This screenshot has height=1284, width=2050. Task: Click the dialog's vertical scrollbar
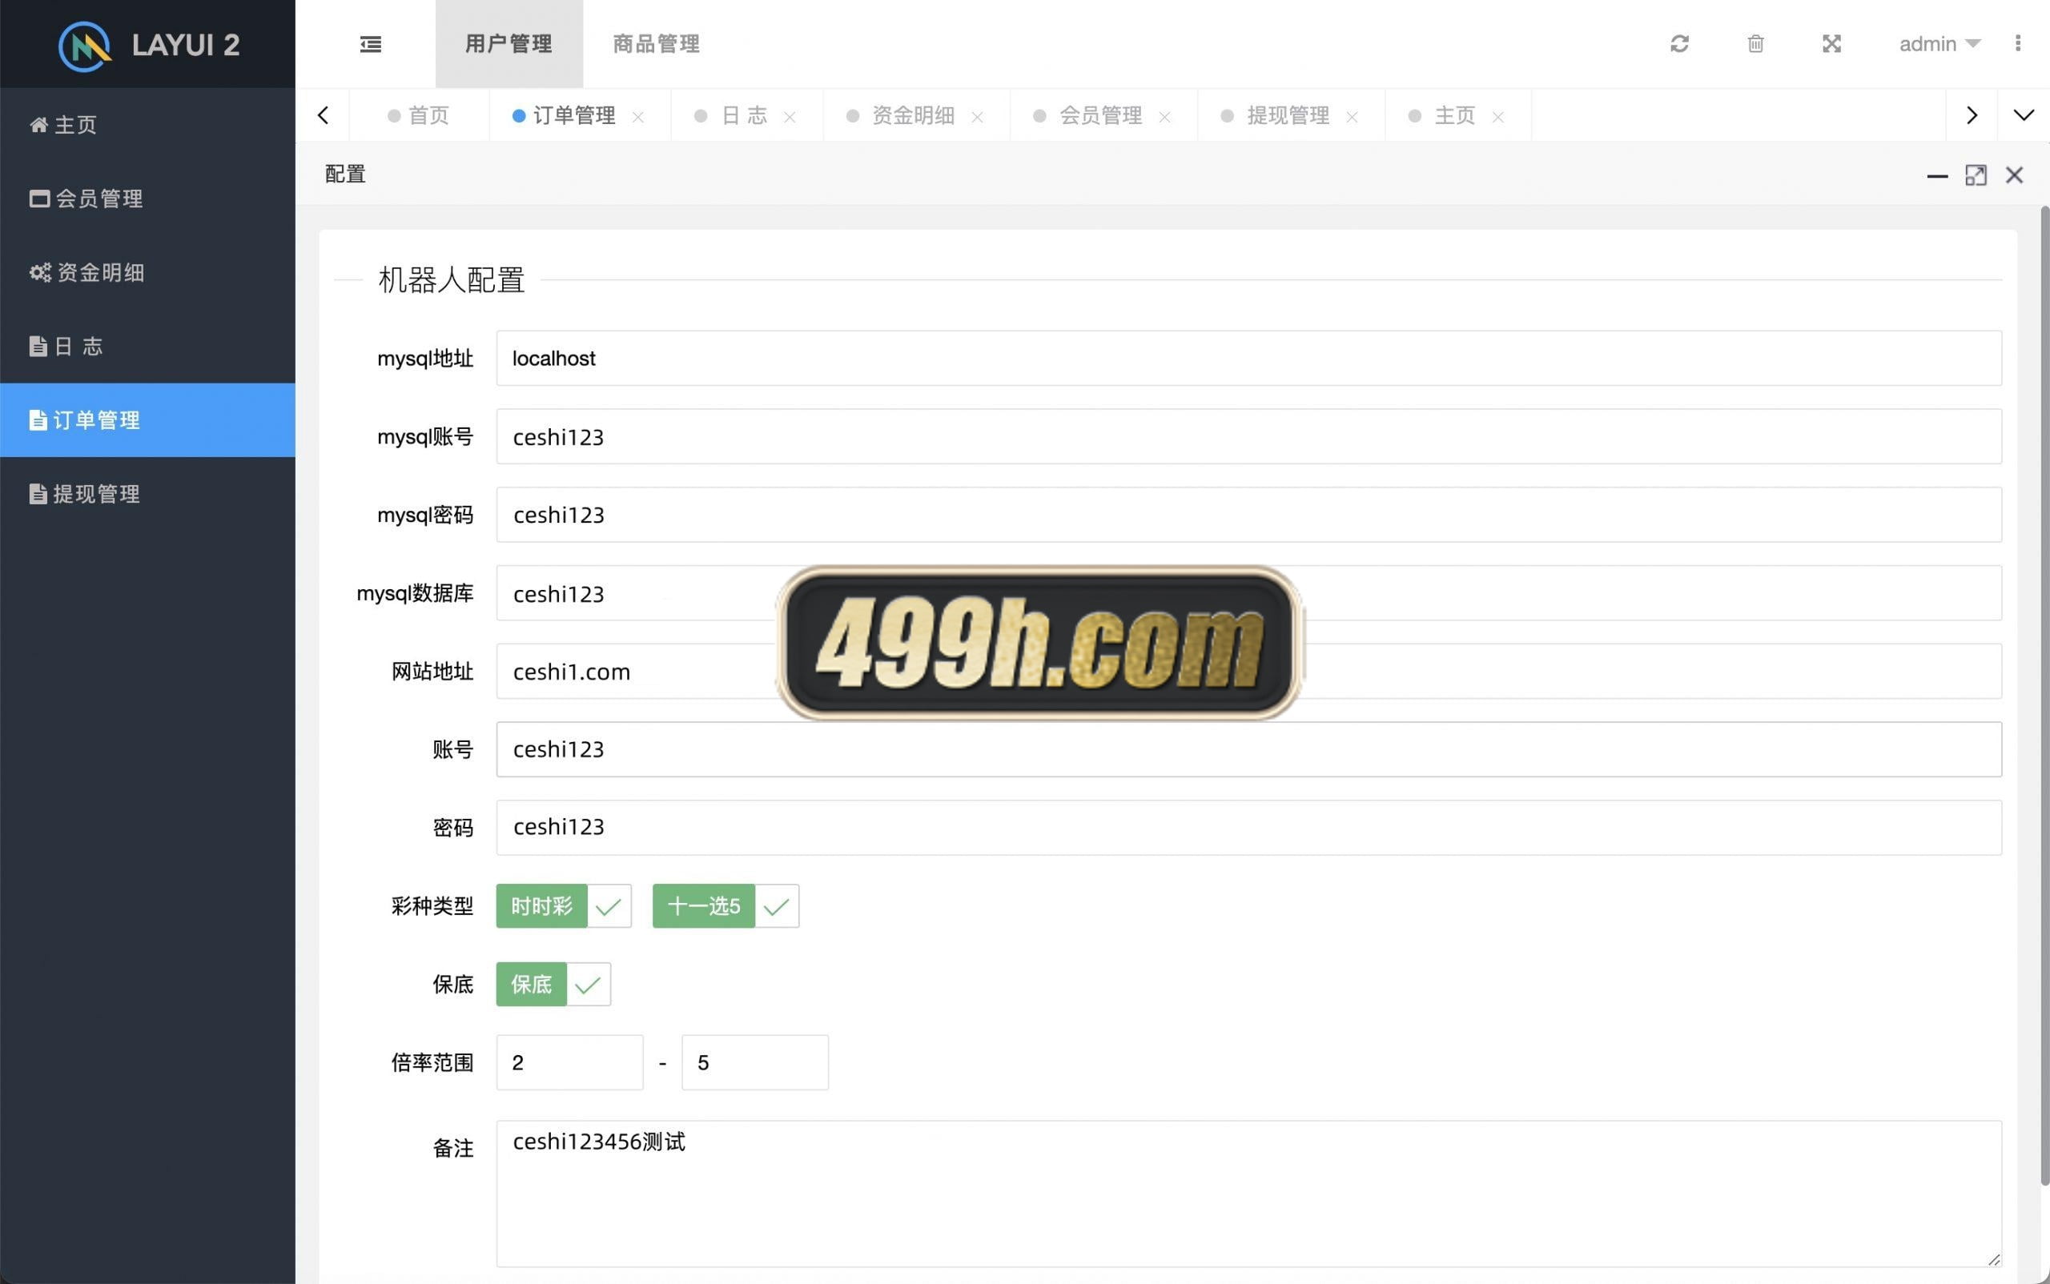point(2044,696)
